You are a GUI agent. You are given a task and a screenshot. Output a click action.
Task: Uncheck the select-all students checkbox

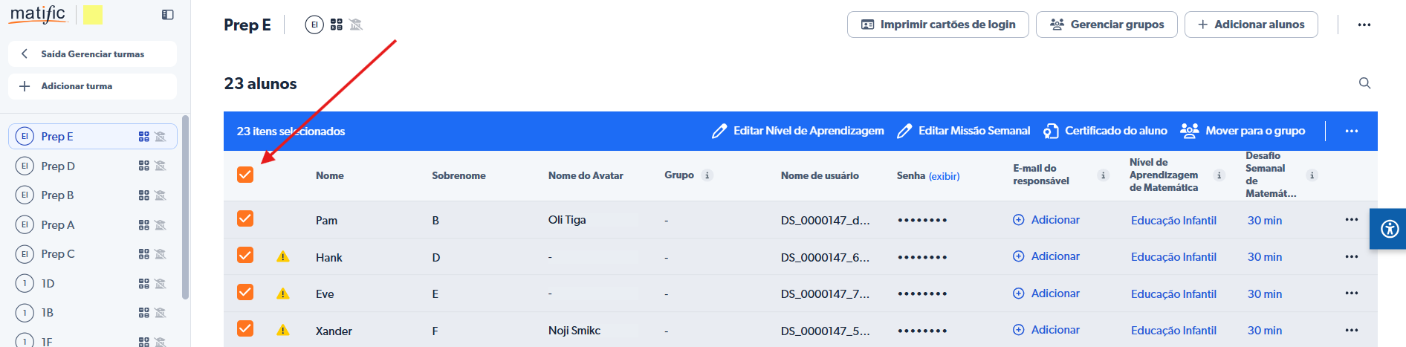(245, 175)
